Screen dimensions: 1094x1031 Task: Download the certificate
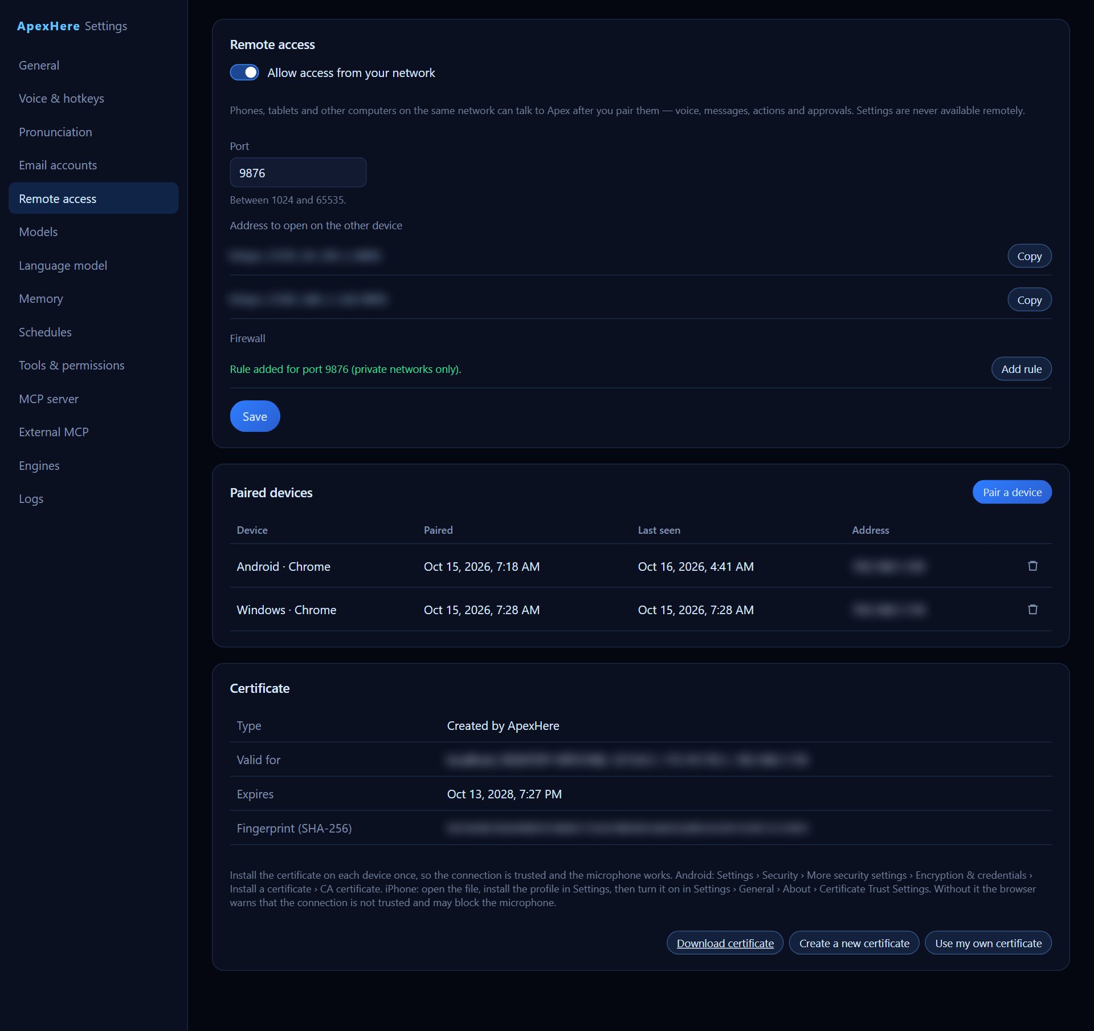725,943
